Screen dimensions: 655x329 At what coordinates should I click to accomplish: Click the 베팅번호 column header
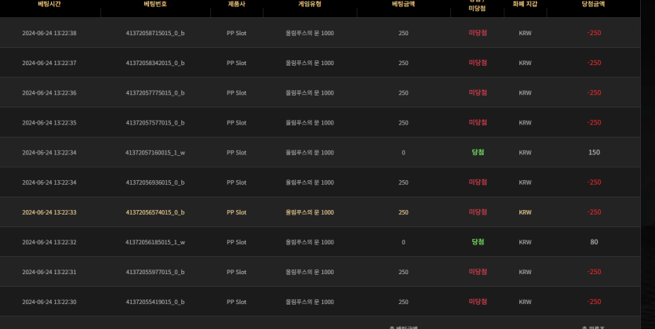(155, 4)
